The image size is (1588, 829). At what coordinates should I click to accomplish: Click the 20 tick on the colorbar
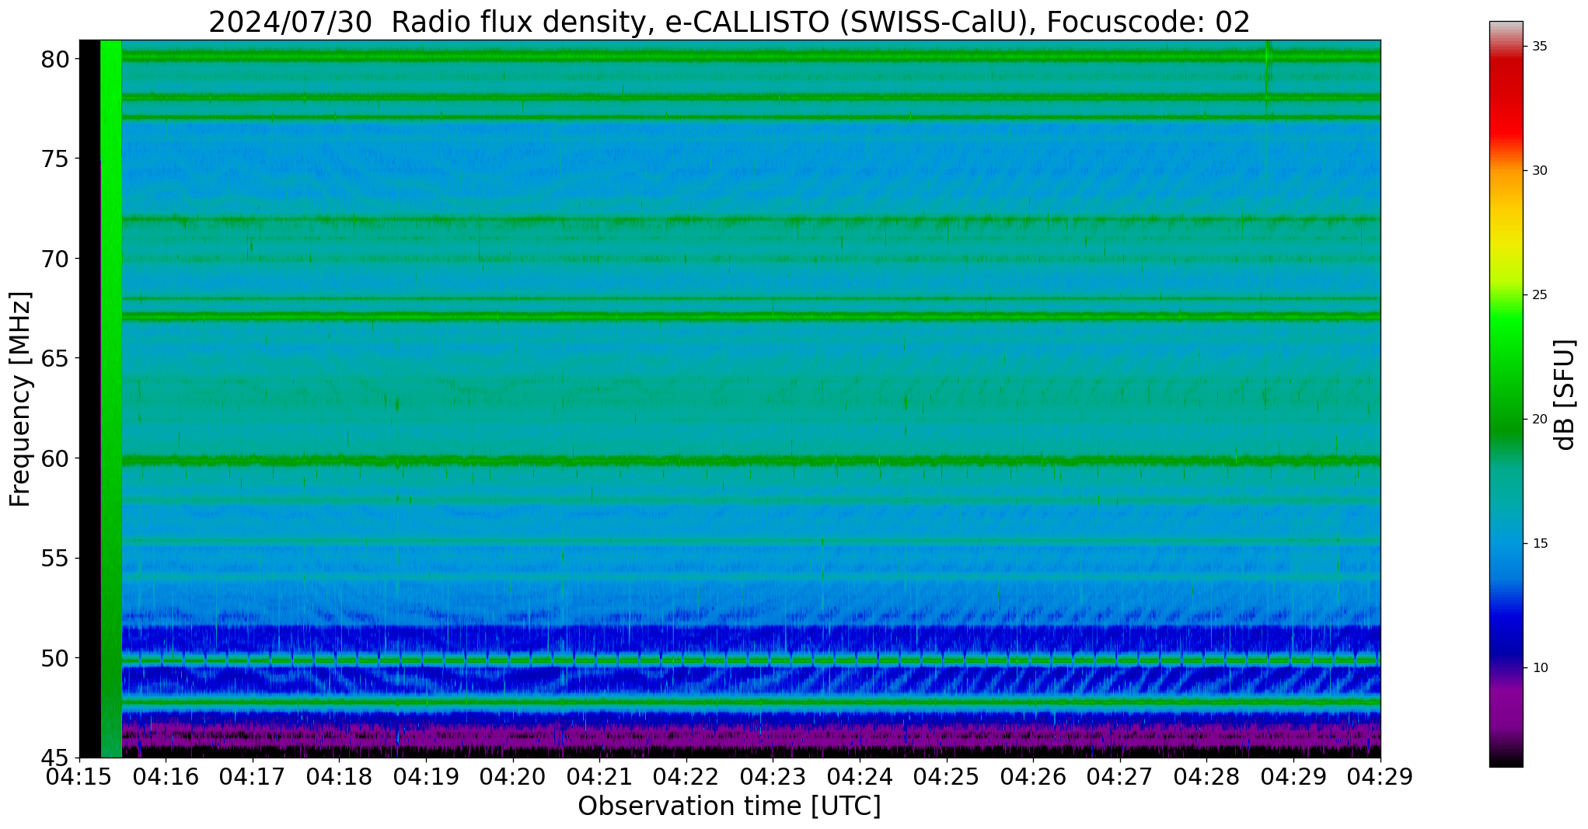coord(1540,420)
